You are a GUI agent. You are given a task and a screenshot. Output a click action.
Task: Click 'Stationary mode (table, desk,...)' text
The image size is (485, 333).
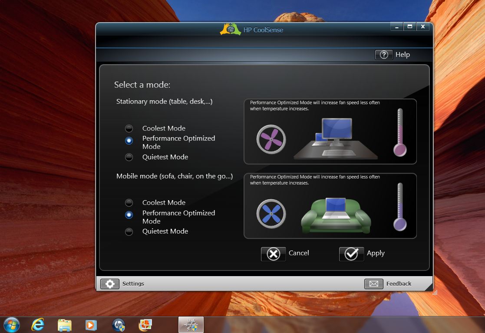point(164,102)
